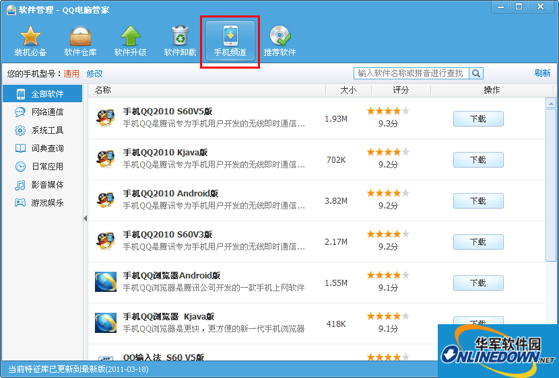This screenshot has height=378, width=559.
Task: Select the 日常应用 category
Action: 42,166
